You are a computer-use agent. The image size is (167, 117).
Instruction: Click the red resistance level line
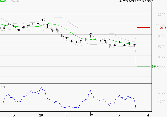tap(143, 27)
